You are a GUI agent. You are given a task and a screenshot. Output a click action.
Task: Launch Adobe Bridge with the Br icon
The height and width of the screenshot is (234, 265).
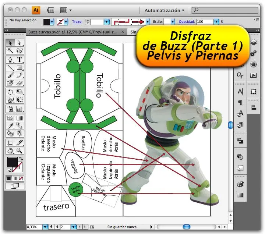pos(50,10)
